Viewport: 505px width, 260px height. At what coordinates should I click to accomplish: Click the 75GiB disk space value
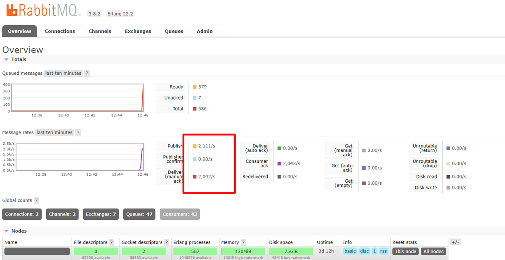291,251
